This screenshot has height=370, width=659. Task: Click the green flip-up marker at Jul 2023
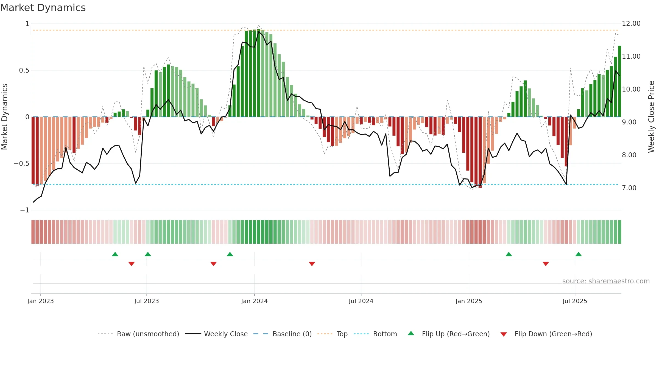pos(148,254)
